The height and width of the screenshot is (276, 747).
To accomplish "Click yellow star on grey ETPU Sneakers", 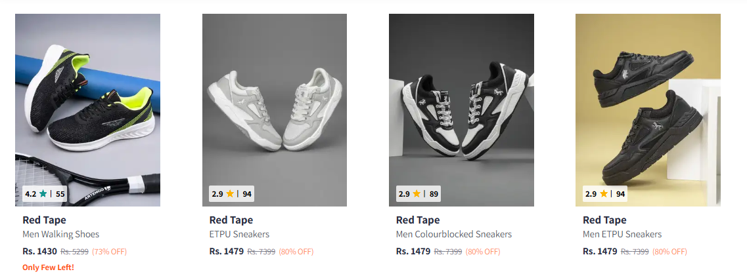I will [231, 194].
